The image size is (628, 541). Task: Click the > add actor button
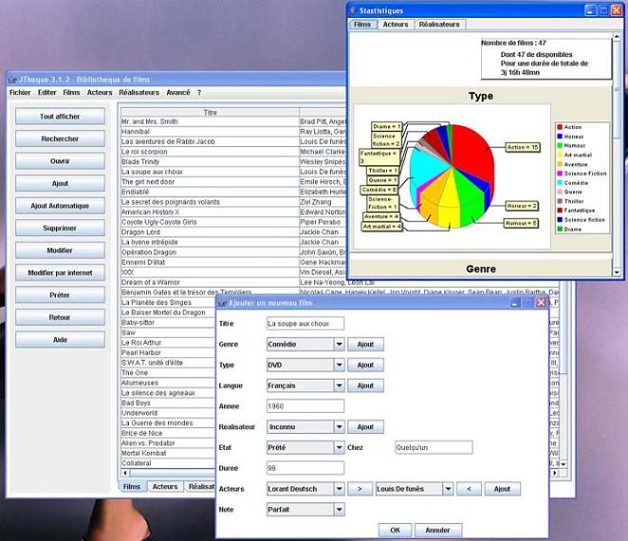[x=360, y=489]
